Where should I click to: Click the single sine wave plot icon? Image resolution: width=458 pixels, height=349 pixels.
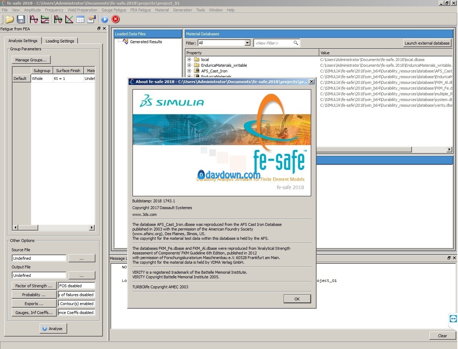pyautogui.click(x=34, y=19)
